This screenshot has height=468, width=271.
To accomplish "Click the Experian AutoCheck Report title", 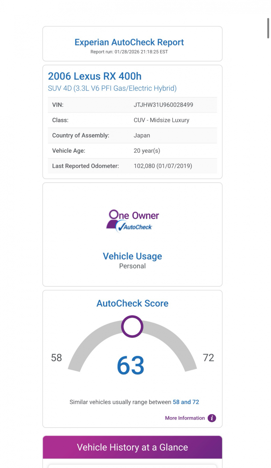I will pyautogui.click(x=129, y=42).
